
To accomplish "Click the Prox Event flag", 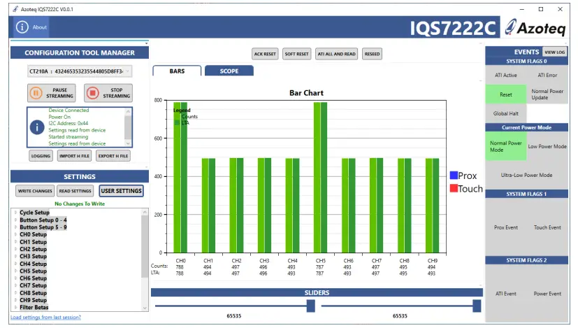I will point(506,228).
